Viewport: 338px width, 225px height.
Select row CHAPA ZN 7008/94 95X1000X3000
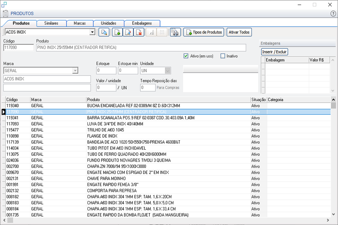tap(168, 167)
